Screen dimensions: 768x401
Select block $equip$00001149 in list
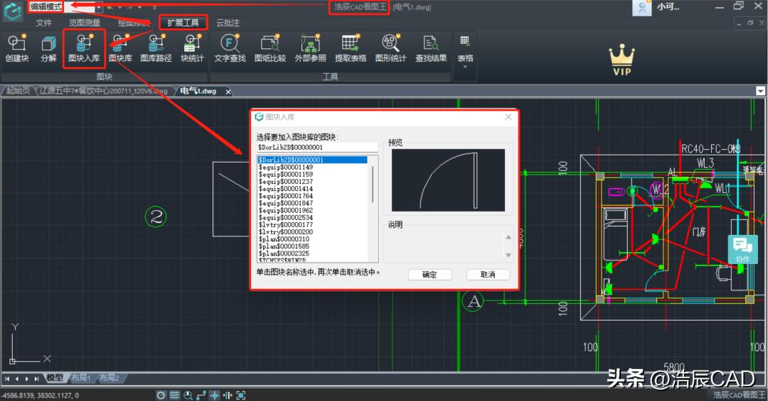tap(286, 167)
